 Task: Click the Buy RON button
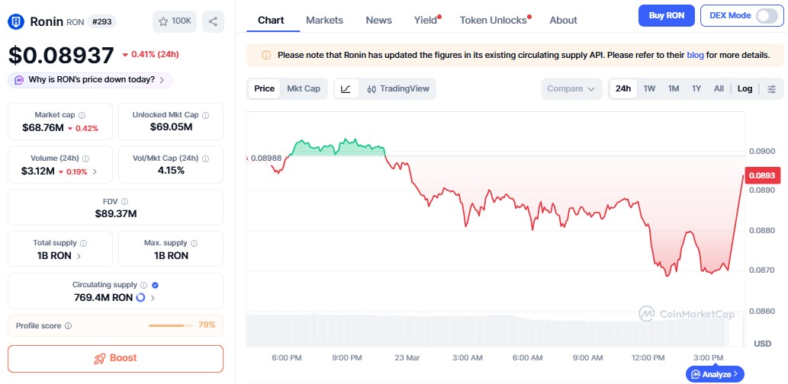(666, 15)
